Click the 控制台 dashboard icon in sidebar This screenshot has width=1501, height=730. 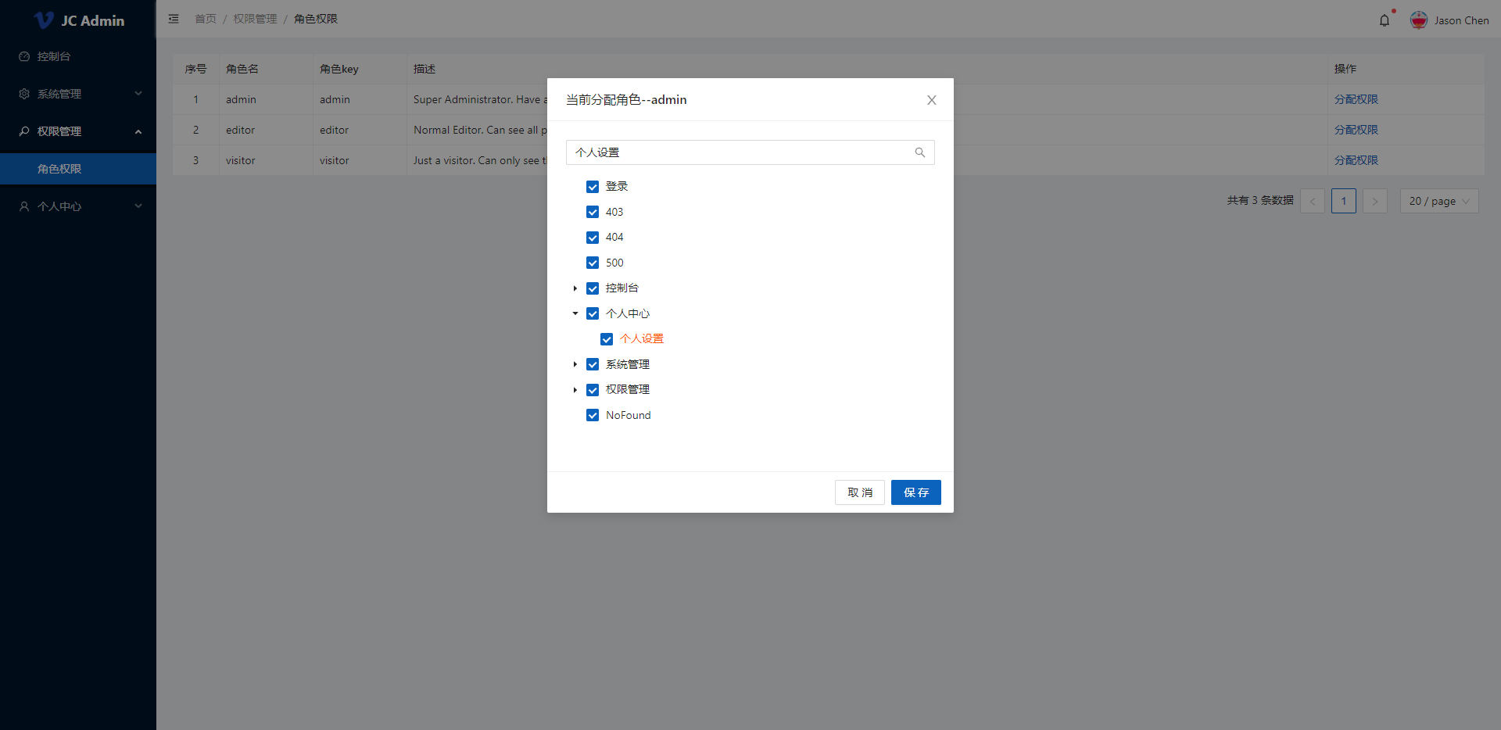(x=24, y=56)
